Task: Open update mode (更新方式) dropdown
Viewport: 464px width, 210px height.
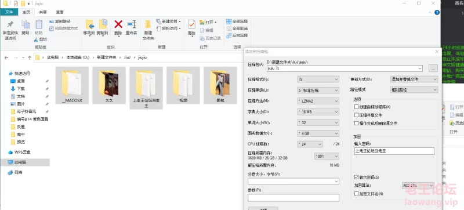Action: 414,79
